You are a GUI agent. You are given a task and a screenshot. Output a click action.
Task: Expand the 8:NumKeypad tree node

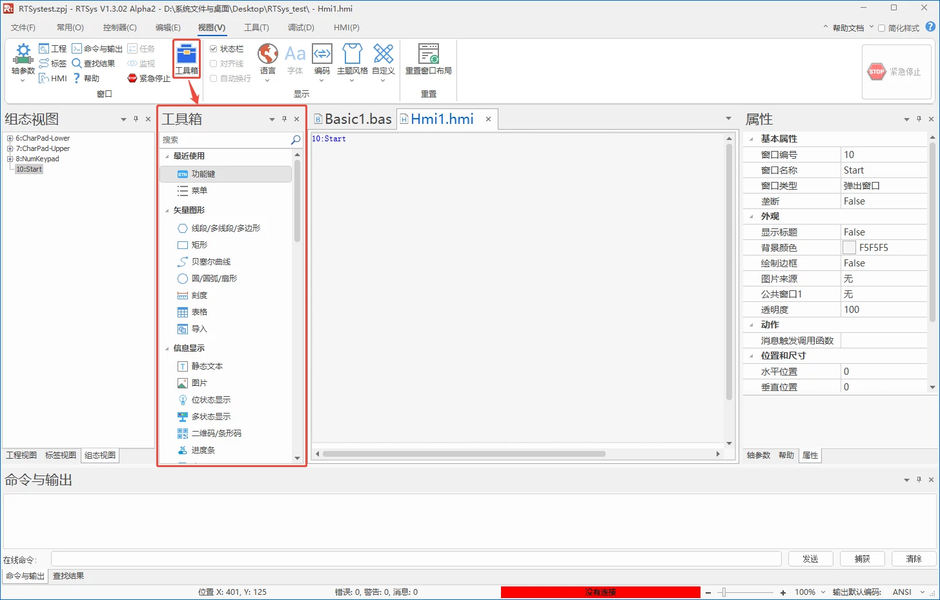[10, 159]
